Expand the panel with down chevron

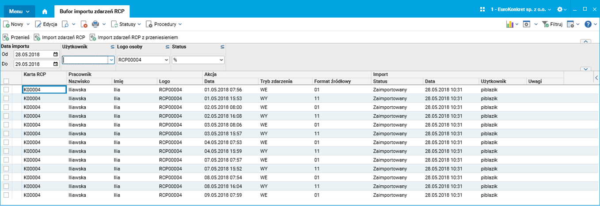pyautogui.click(x=585, y=69)
